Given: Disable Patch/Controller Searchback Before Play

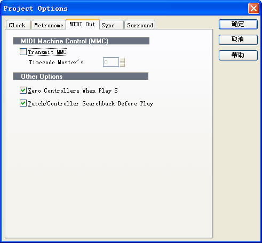Looking at the screenshot, I should click(x=23, y=103).
